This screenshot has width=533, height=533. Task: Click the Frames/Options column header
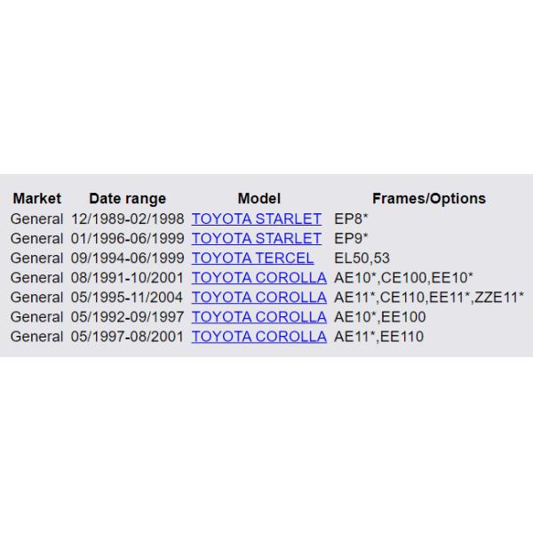(428, 198)
